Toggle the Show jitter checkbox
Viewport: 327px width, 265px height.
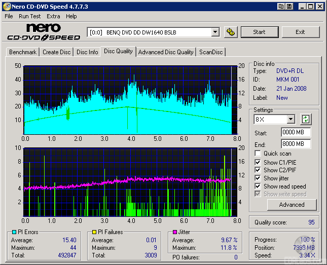(x=258, y=178)
